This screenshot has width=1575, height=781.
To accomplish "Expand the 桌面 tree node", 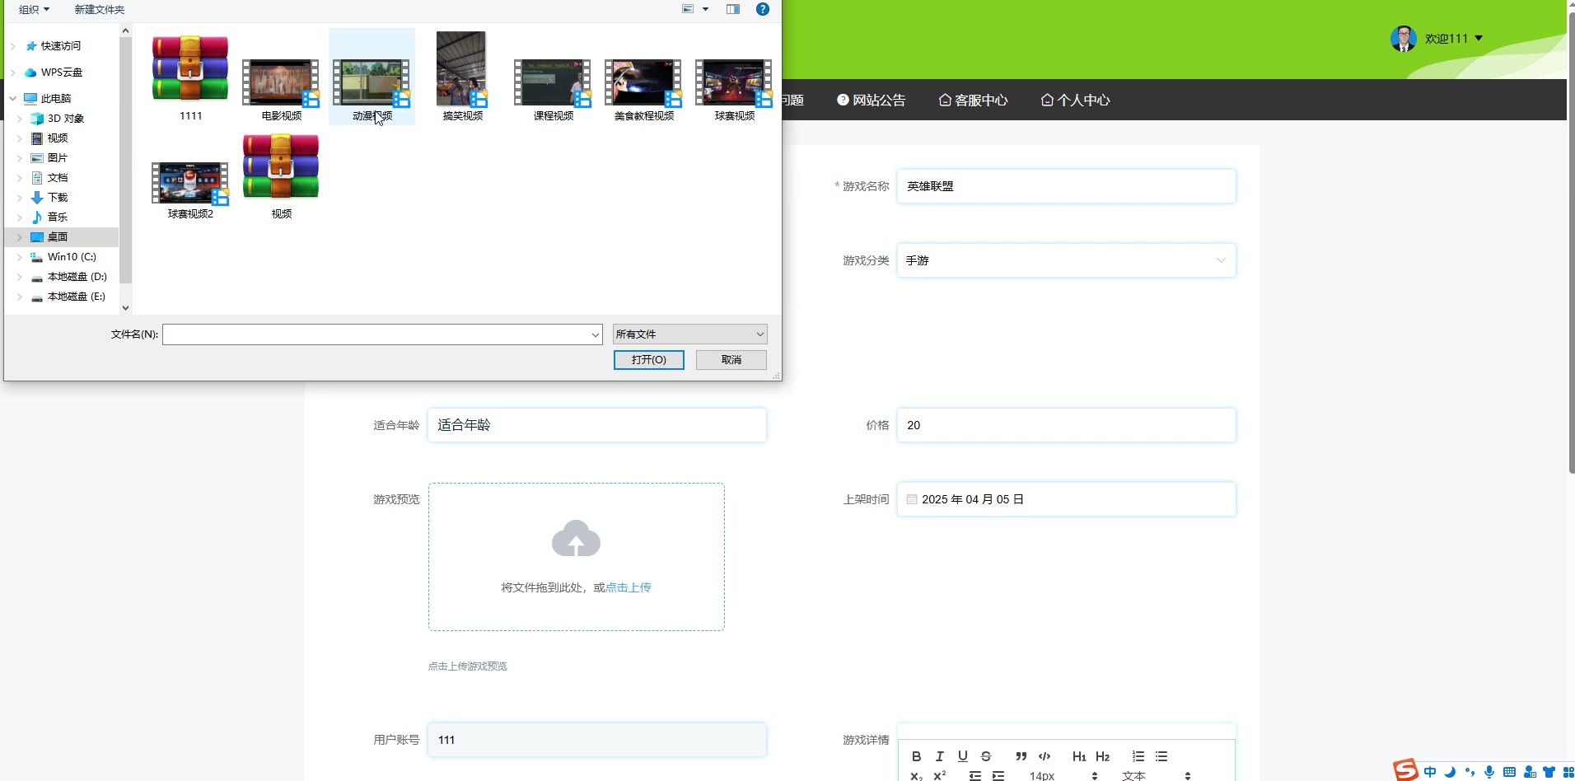I will pos(20,237).
